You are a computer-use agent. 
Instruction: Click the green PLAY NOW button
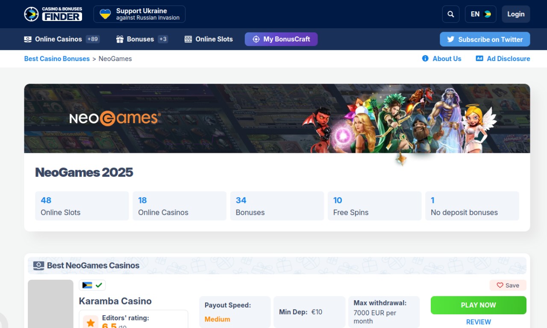tap(479, 305)
